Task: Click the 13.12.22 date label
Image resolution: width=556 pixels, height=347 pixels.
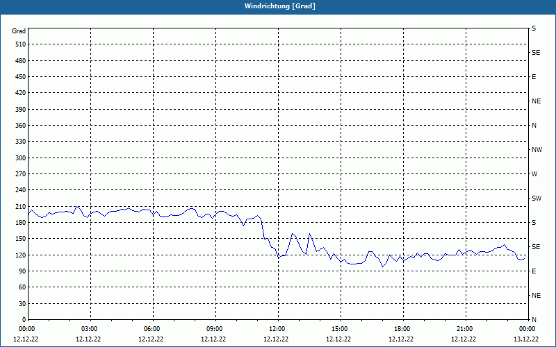Action: point(526,339)
